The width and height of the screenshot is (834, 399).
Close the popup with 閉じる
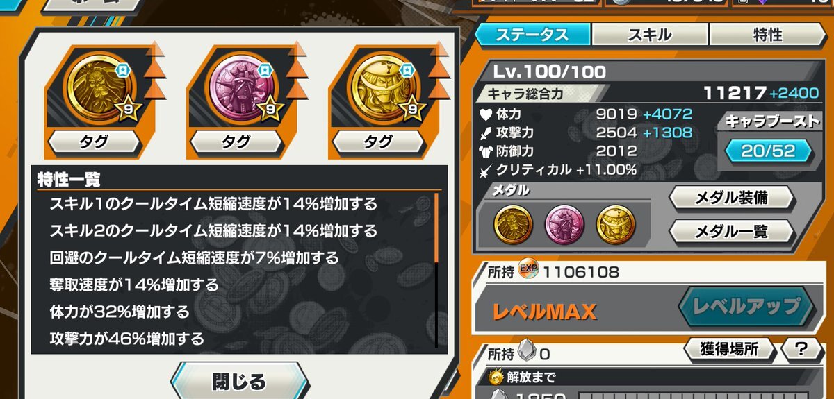[238, 381]
